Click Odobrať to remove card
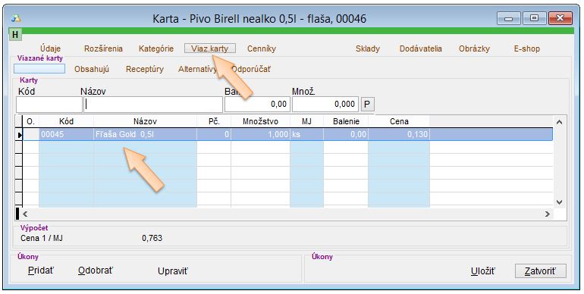 pyautogui.click(x=96, y=271)
